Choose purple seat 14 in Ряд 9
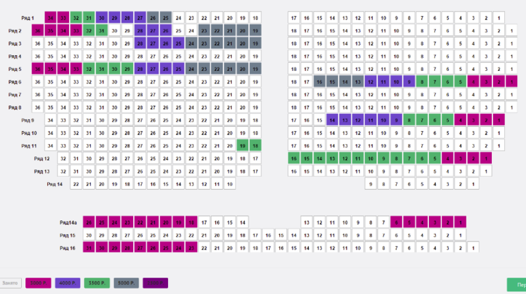This screenshot has height=294, width=526. coord(332,120)
